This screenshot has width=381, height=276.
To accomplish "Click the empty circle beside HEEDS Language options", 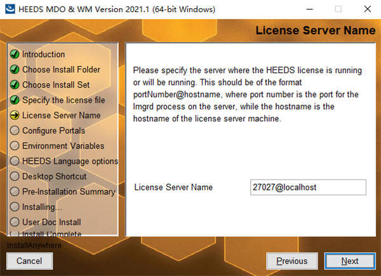I will coord(14,161).
